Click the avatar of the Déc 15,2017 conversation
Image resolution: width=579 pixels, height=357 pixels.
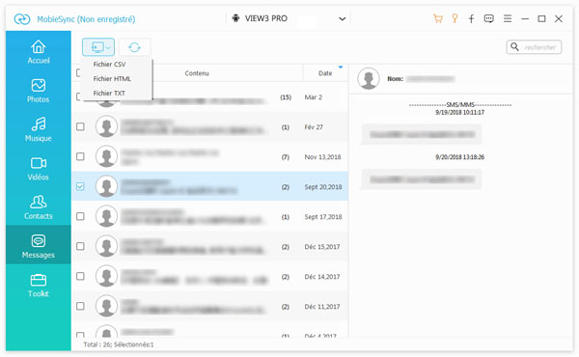(107, 246)
